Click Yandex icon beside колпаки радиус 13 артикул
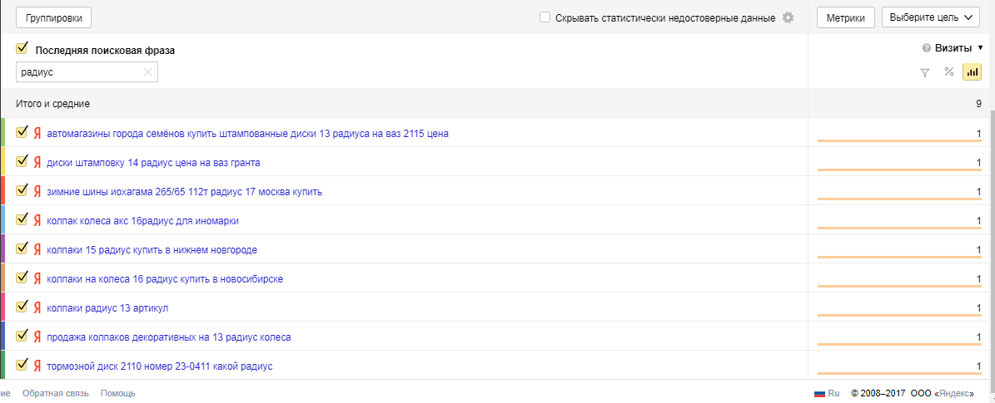 (x=37, y=308)
